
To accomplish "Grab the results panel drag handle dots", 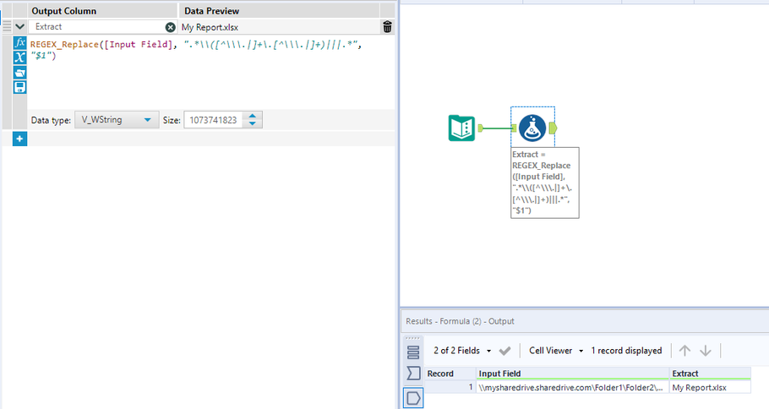I will coord(413,338).
